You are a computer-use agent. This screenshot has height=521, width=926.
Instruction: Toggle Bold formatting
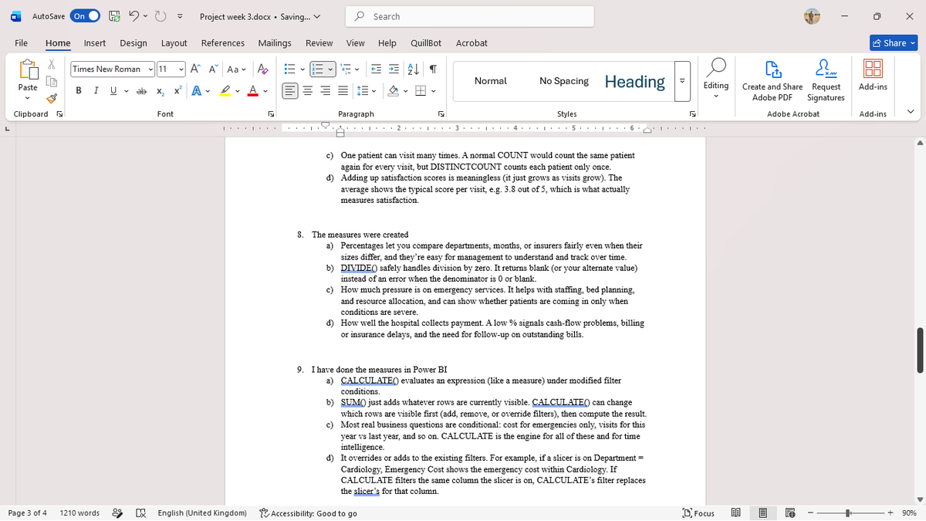[79, 91]
